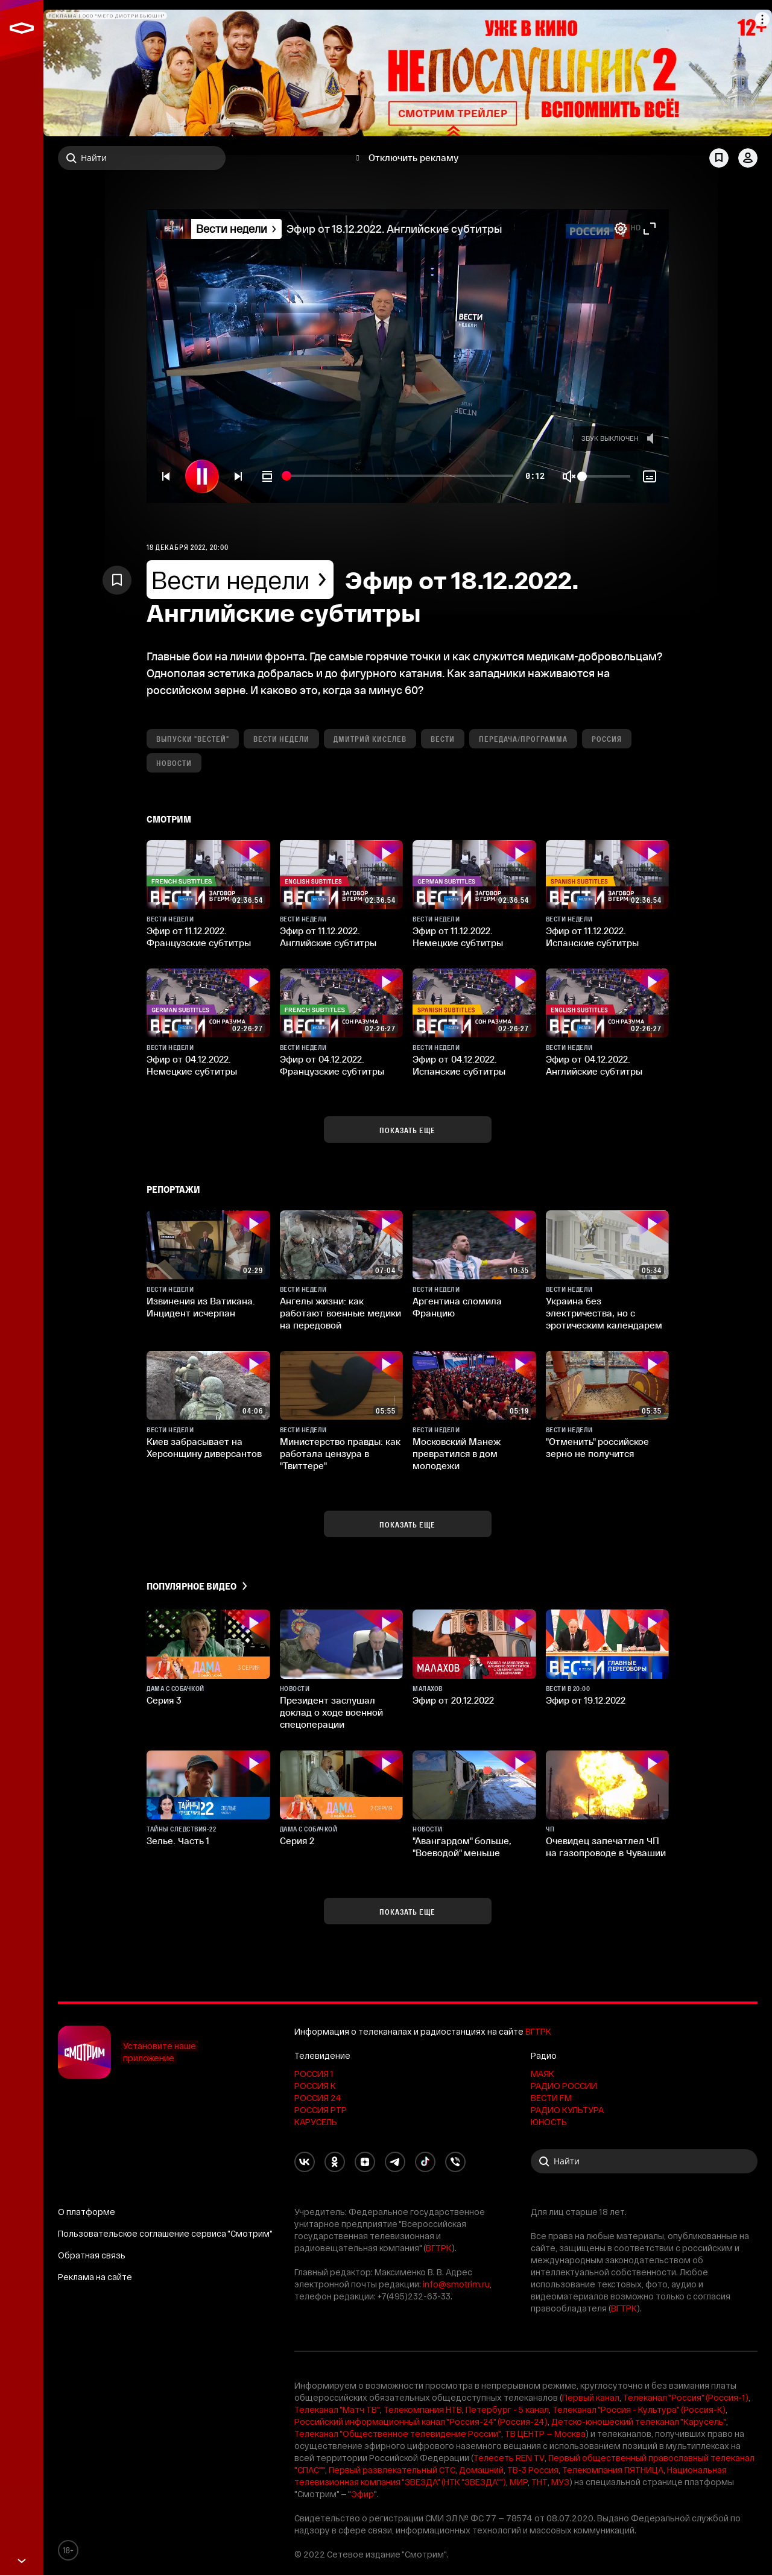The height and width of the screenshot is (2575, 772).
Task: Select the 'РОССИЯ' tag
Action: click(x=606, y=739)
